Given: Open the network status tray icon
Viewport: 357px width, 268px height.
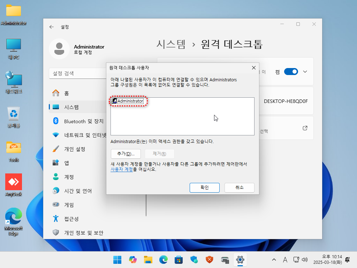Looking at the screenshot, I should tap(296, 260).
